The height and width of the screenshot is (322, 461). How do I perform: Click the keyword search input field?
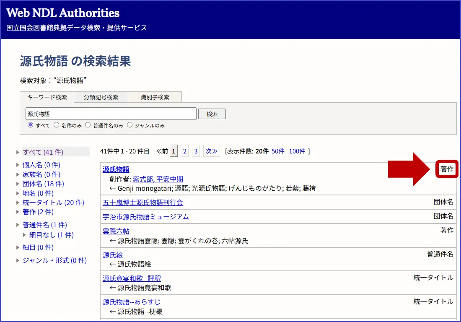pyautogui.click(x=111, y=114)
